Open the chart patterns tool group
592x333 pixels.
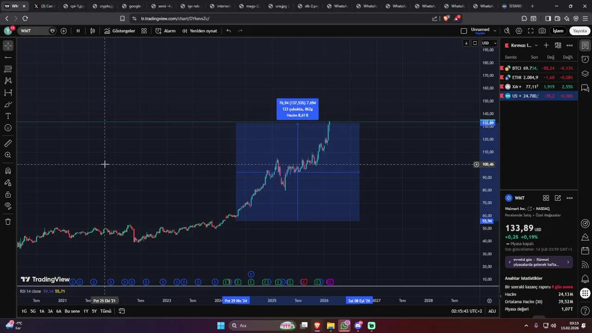click(8, 80)
